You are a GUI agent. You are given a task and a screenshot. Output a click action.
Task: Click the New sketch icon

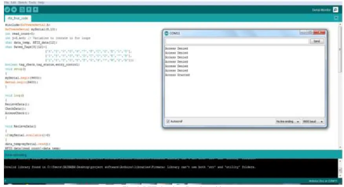click(x=22, y=10)
